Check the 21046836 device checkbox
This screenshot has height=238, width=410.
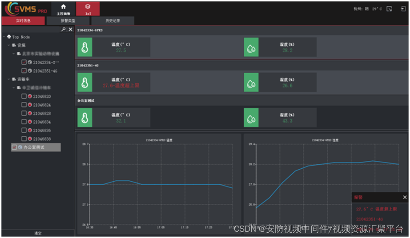tap(24, 130)
